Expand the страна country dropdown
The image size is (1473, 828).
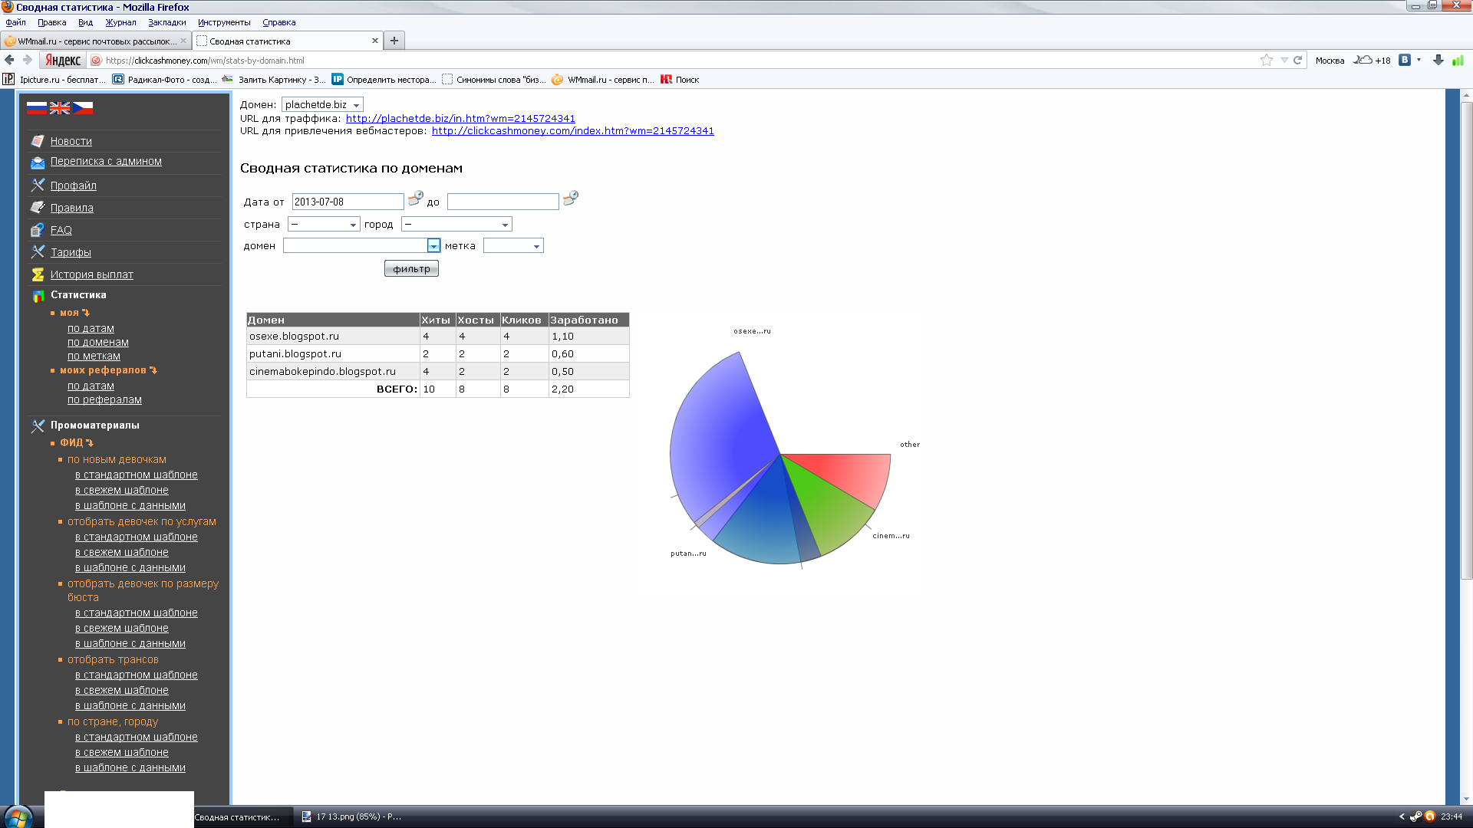coord(323,224)
